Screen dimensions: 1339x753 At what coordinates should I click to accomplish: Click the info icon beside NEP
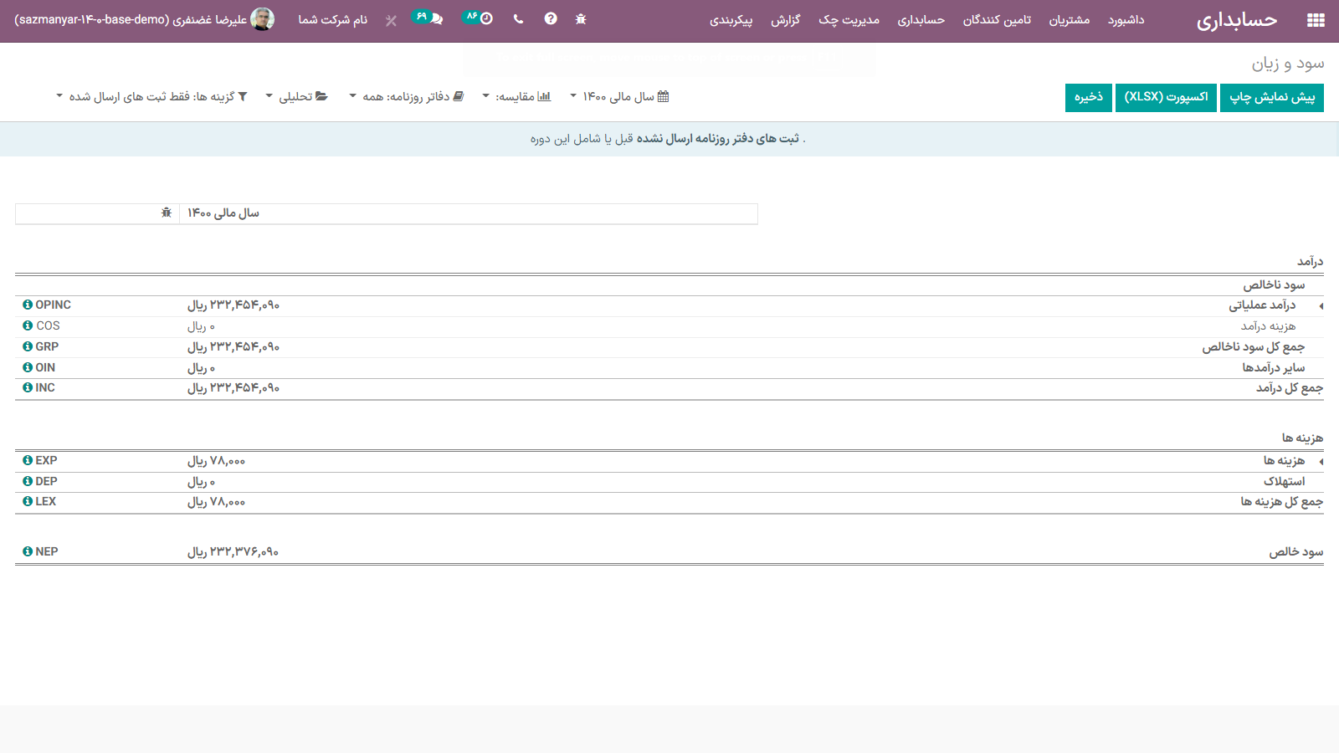(x=28, y=552)
